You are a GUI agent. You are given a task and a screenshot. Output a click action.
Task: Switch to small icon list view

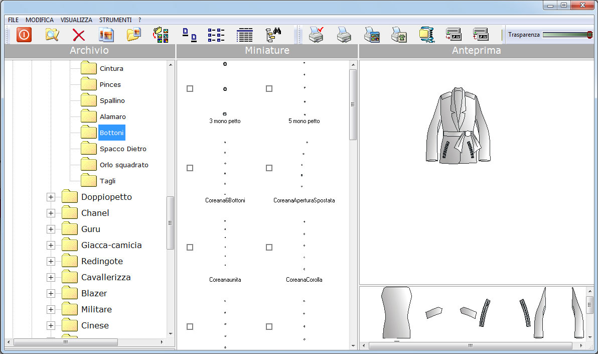216,35
